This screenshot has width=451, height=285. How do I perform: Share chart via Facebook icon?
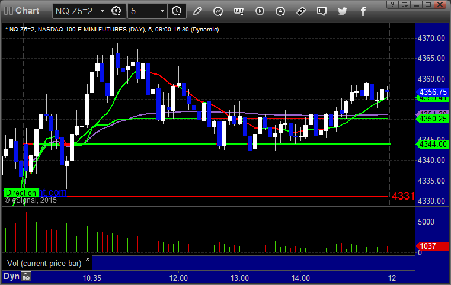pyautogui.click(x=362, y=11)
